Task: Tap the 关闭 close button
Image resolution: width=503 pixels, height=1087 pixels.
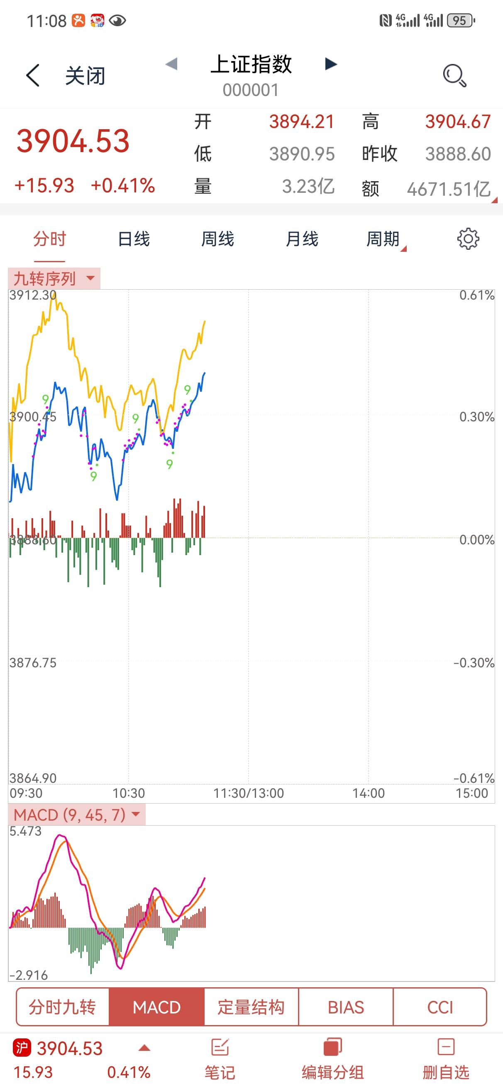Action: pos(85,76)
